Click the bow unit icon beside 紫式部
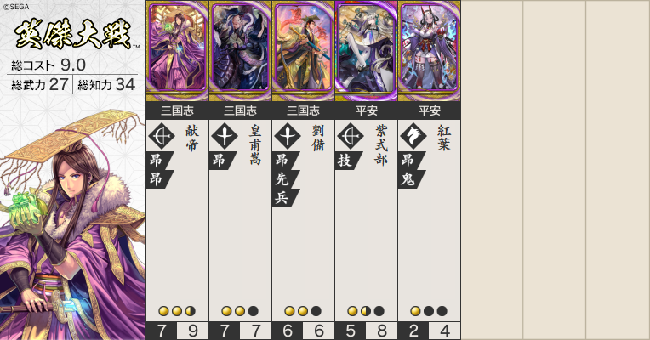The image size is (650, 340). click(351, 136)
